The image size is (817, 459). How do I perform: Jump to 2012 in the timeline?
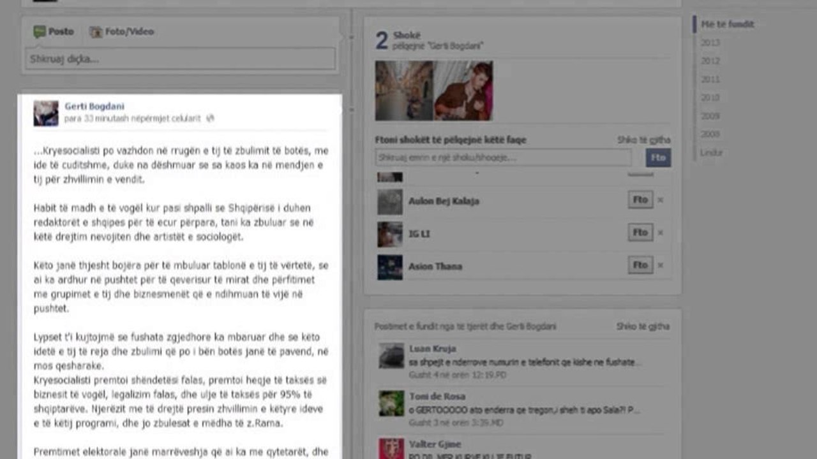710,61
